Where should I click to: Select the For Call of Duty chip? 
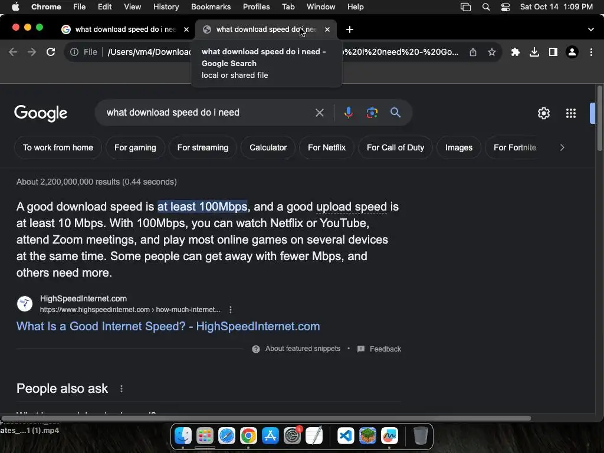(395, 147)
